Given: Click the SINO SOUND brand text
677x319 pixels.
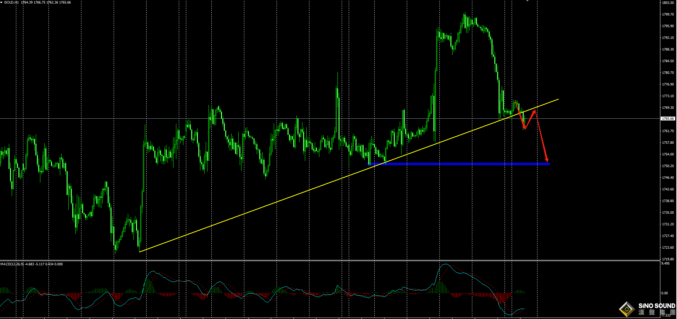Looking at the screenshot, I should (x=657, y=306).
